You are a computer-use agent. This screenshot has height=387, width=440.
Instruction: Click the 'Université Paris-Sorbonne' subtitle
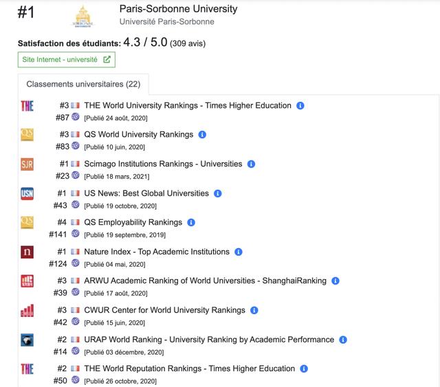(x=166, y=21)
